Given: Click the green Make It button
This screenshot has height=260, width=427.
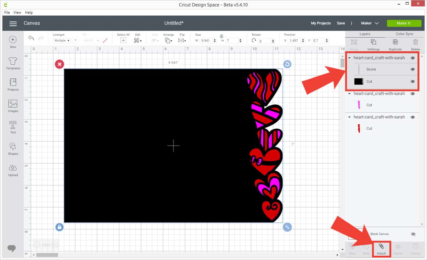Looking at the screenshot, I should pos(403,23).
